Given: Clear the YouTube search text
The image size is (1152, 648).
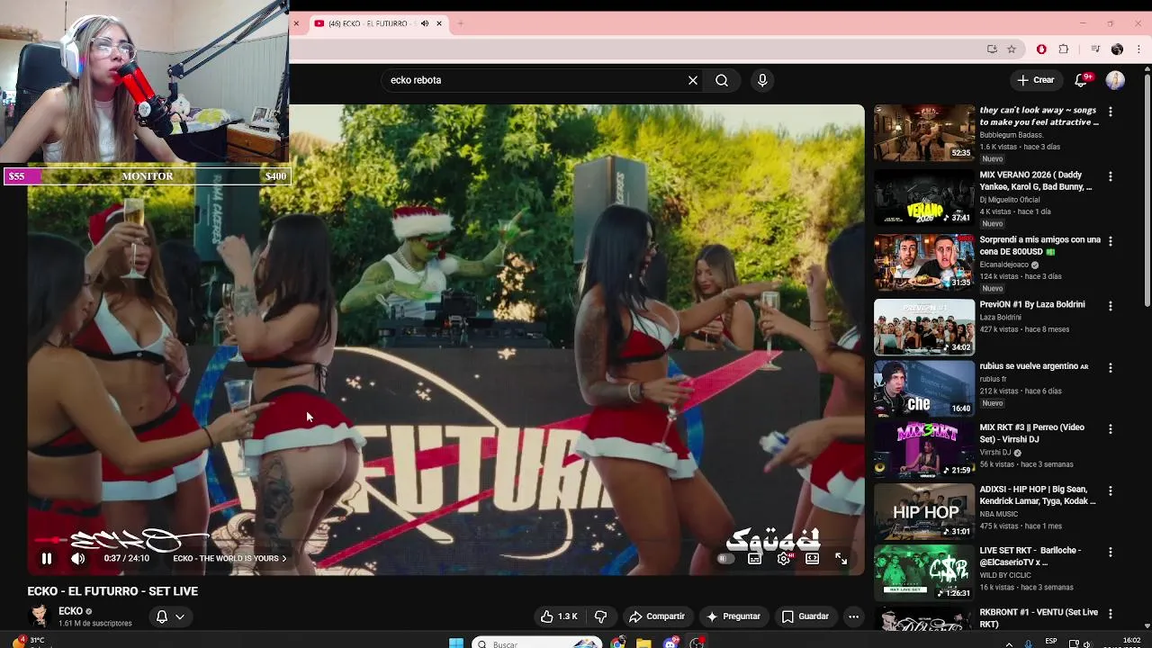Looking at the screenshot, I should pyautogui.click(x=693, y=80).
